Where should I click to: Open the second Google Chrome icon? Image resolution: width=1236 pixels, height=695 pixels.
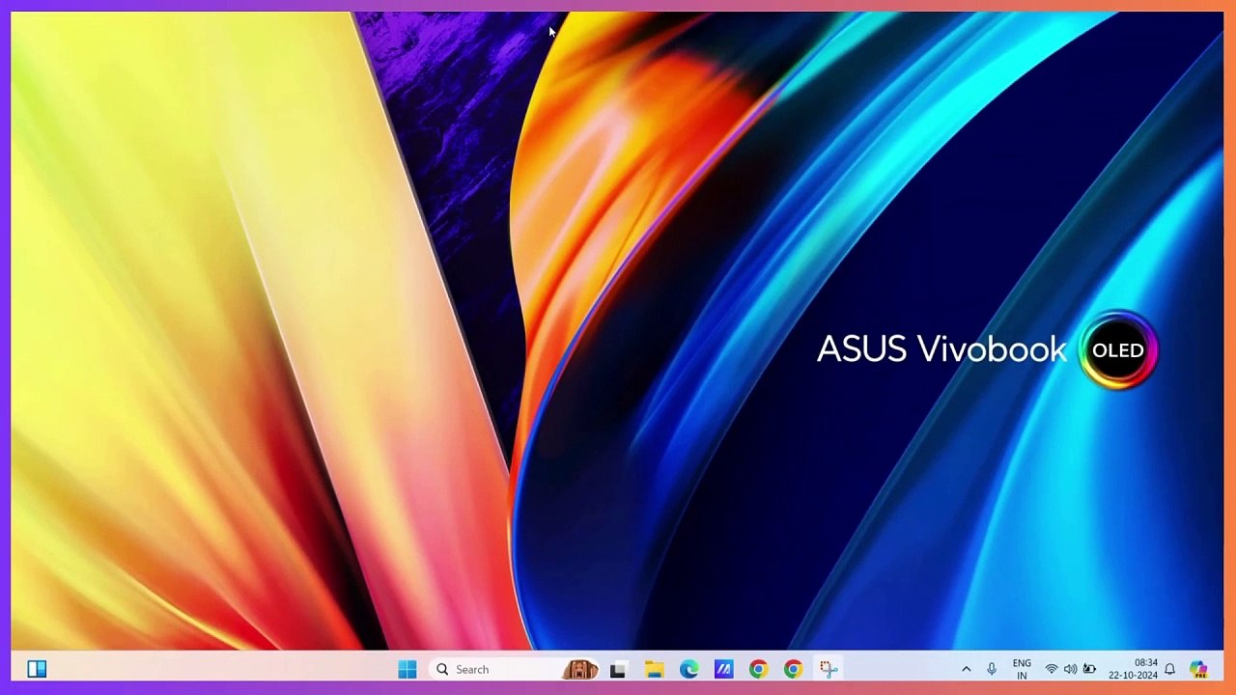coord(793,669)
